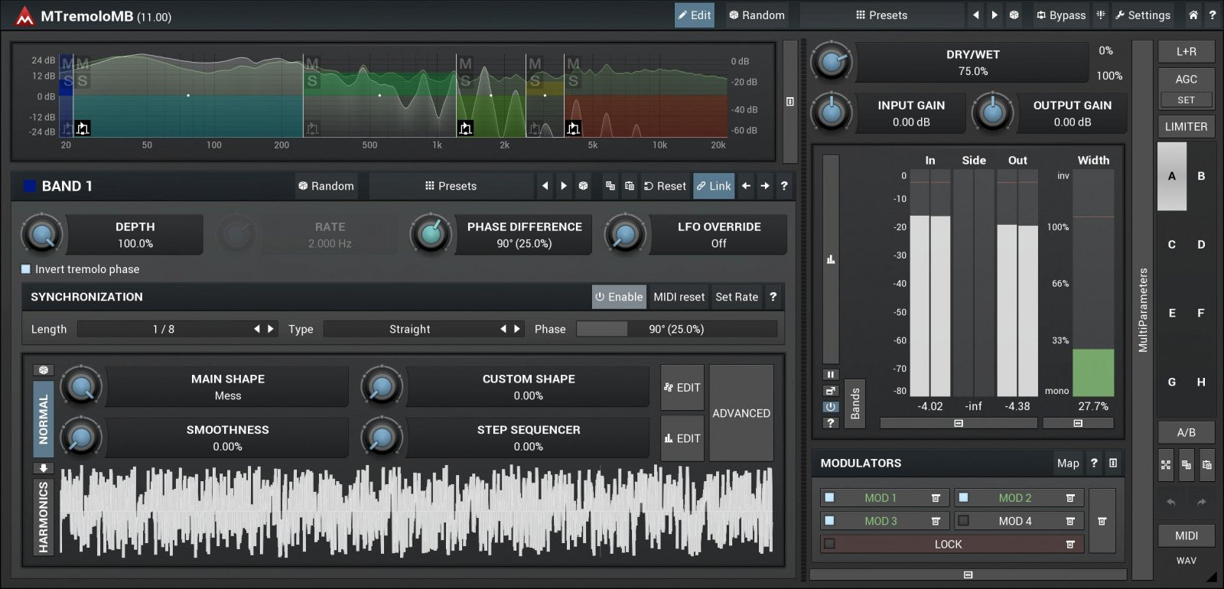Screen dimensions: 1224x589
Task: Open the Settings menu
Action: [1142, 15]
